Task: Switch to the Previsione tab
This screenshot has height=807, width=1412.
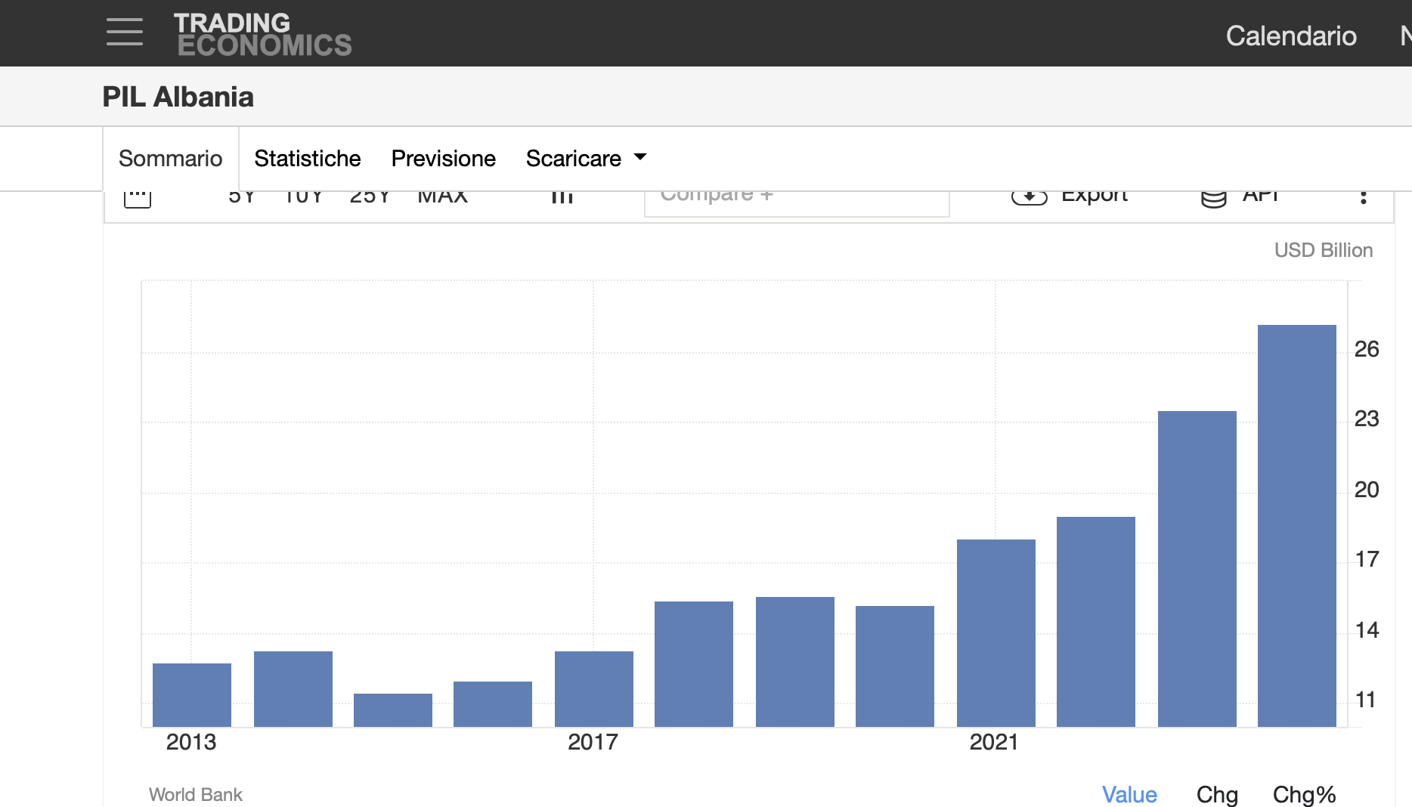Action: [x=443, y=159]
